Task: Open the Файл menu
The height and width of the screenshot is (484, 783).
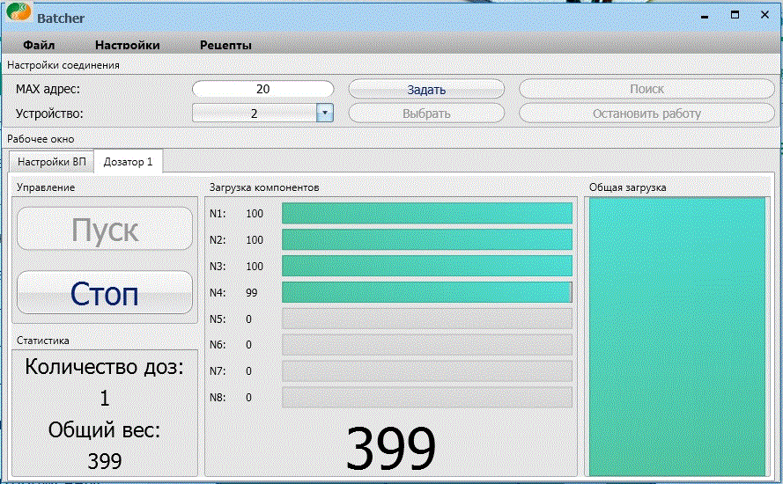Action: coord(40,45)
